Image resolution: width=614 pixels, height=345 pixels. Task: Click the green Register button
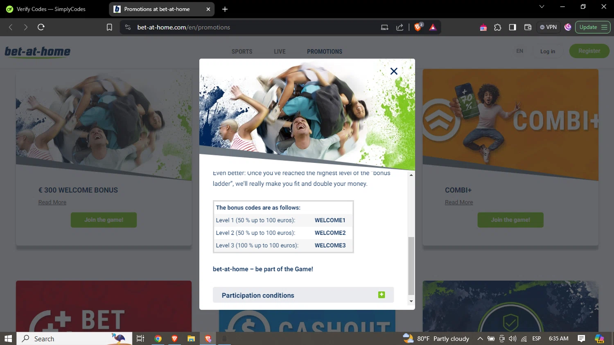coord(589,51)
